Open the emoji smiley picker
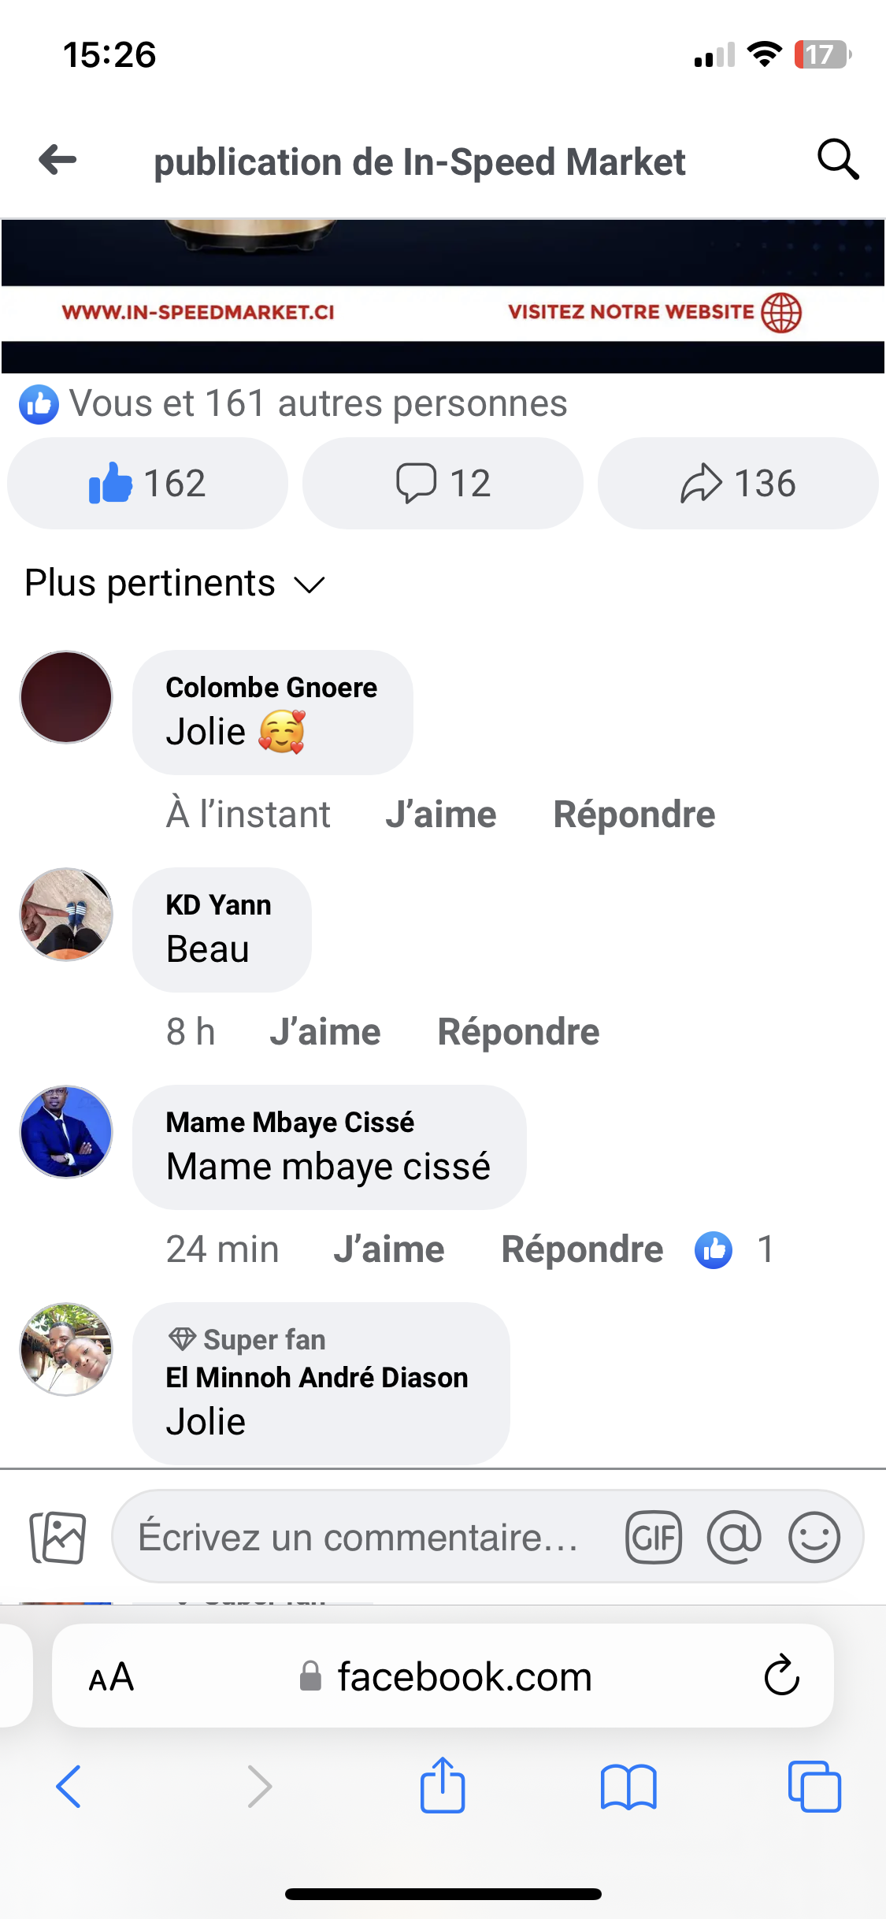Screen dimensions: 886x1919 [814, 1537]
